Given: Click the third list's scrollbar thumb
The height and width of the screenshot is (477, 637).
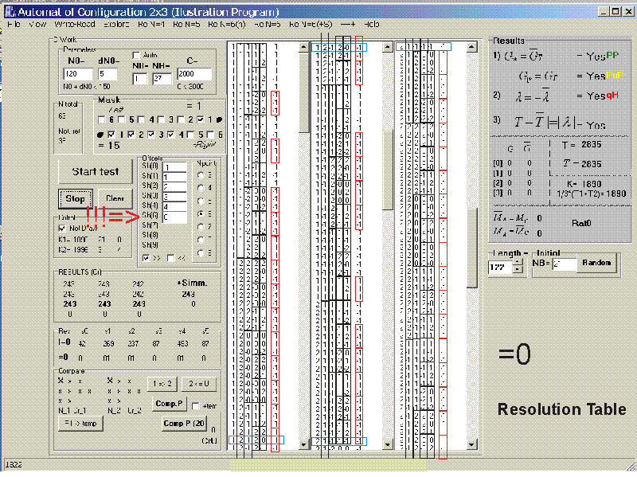Looking at the screenshot, I should 471,248.
